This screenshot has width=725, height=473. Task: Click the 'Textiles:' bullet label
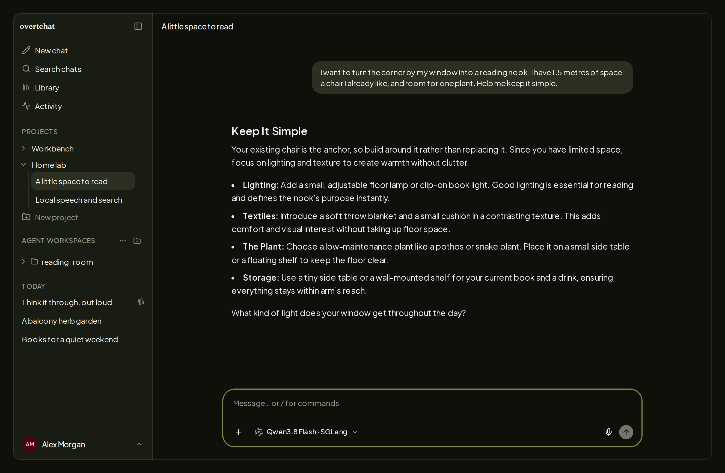260,216
